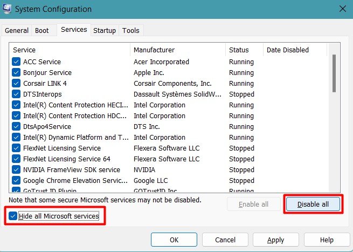This screenshot has height=252, width=353.
Task: Uncheck the DtsApo4Service checkbox
Action: pos(16,126)
